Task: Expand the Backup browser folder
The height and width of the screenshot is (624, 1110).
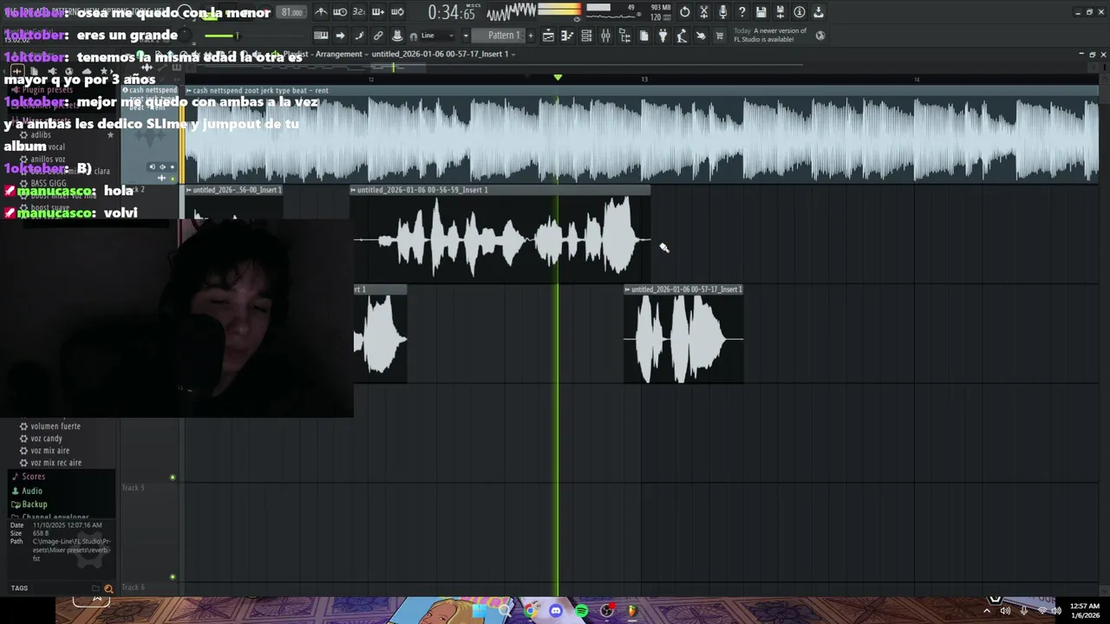Action: pyautogui.click(x=34, y=504)
